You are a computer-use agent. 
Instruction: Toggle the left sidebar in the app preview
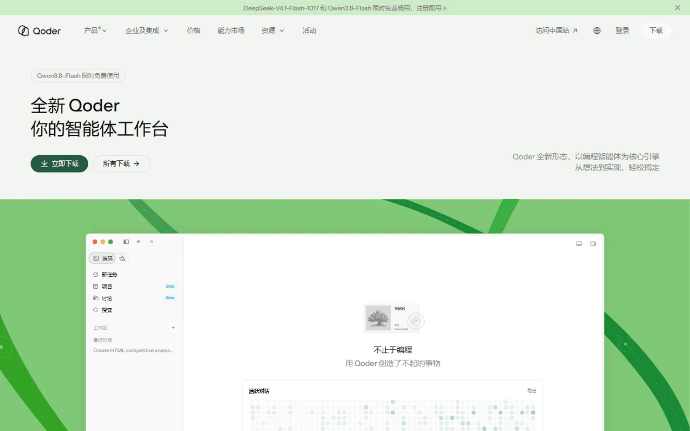point(126,242)
